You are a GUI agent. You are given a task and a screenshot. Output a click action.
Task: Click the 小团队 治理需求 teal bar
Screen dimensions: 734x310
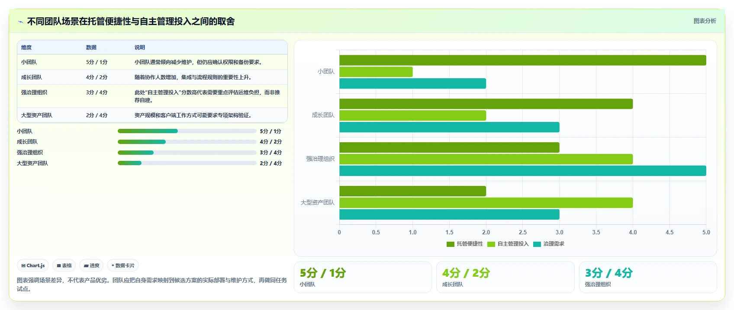coord(412,83)
